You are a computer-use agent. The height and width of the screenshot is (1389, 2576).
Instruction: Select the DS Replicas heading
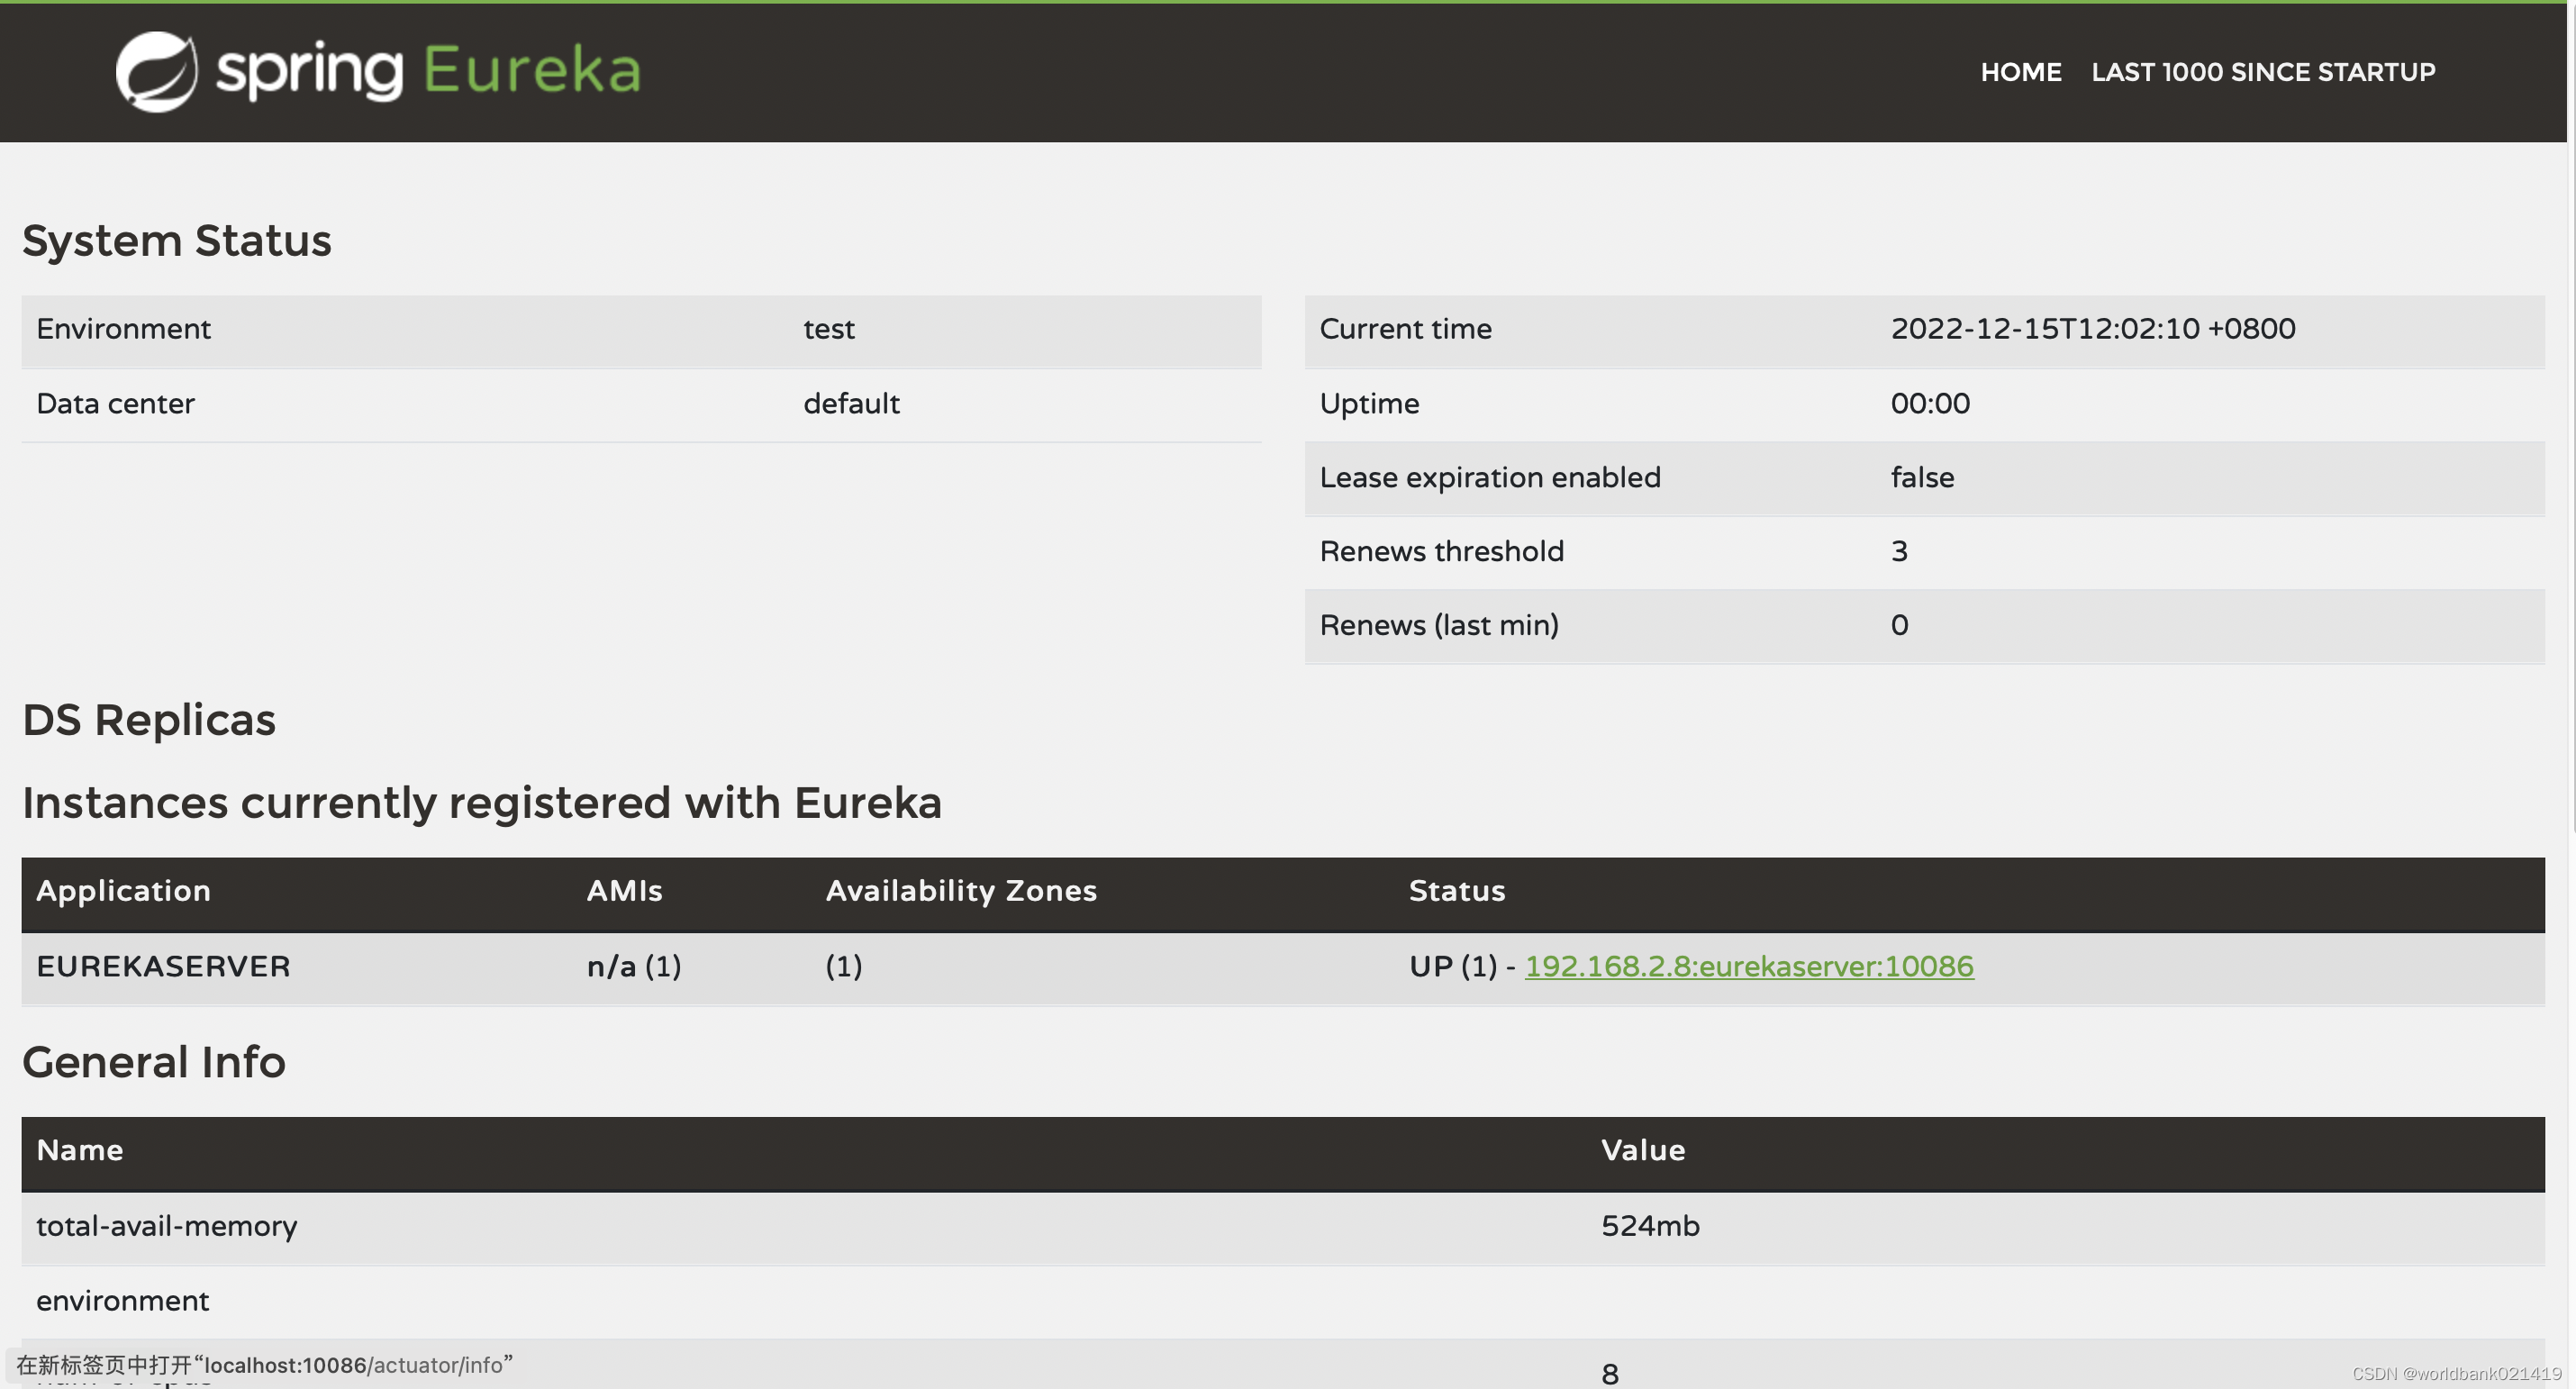[149, 720]
